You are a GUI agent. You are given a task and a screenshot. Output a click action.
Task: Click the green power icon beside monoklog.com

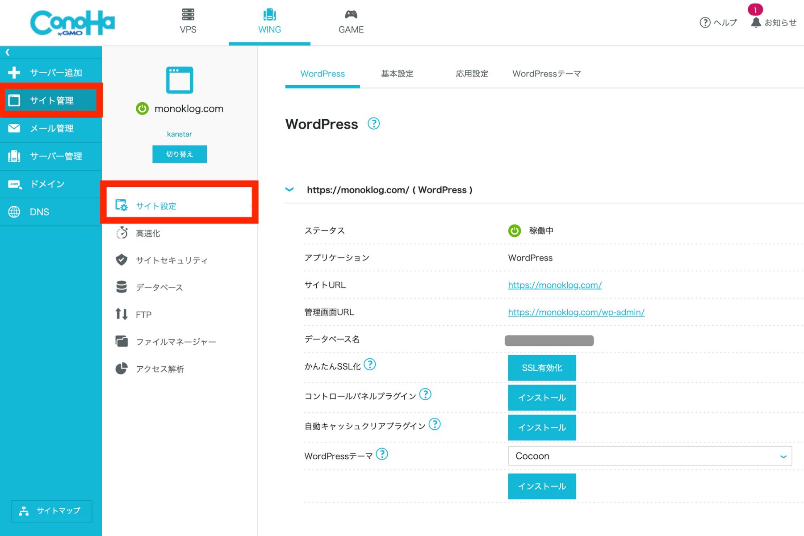point(142,109)
